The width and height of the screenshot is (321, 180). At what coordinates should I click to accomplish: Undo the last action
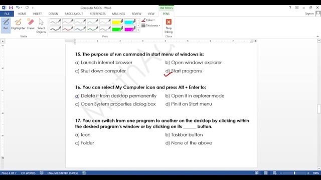[x=18, y=7]
